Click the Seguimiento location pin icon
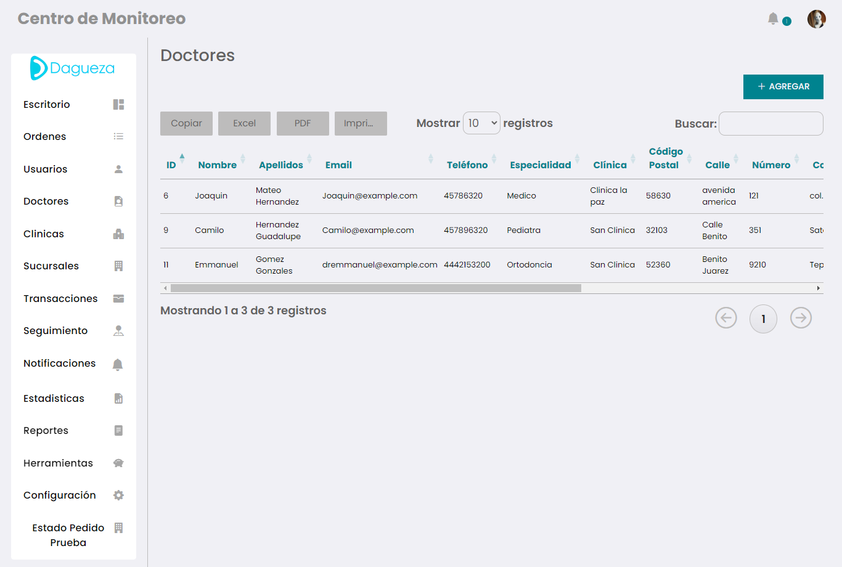This screenshot has height=567, width=842. pyautogui.click(x=118, y=332)
